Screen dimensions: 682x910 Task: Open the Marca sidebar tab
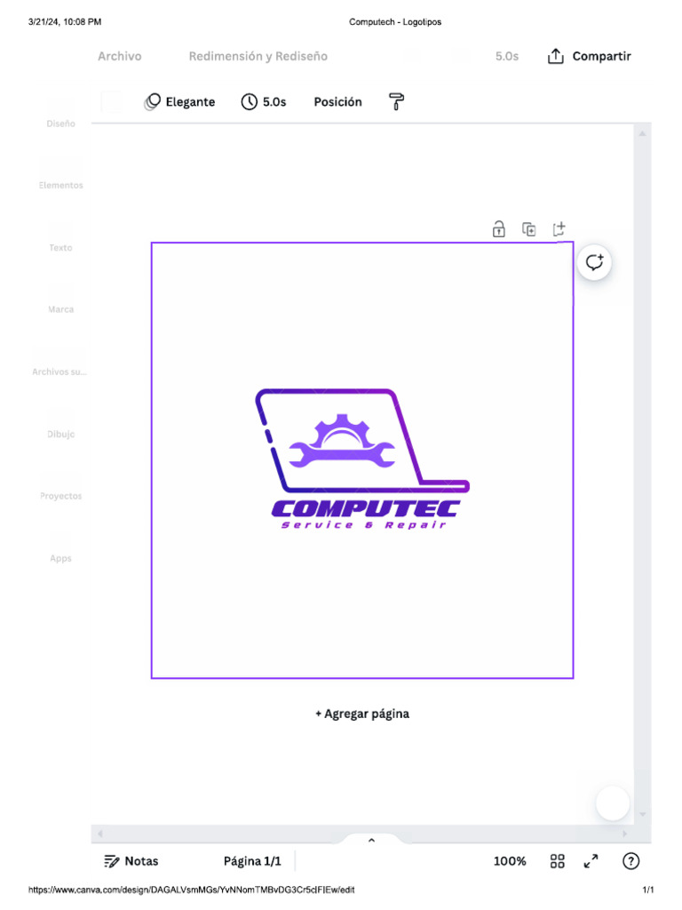tap(61, 309)
